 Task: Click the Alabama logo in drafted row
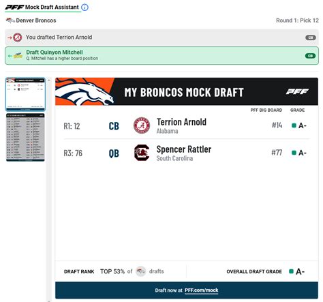18,37
